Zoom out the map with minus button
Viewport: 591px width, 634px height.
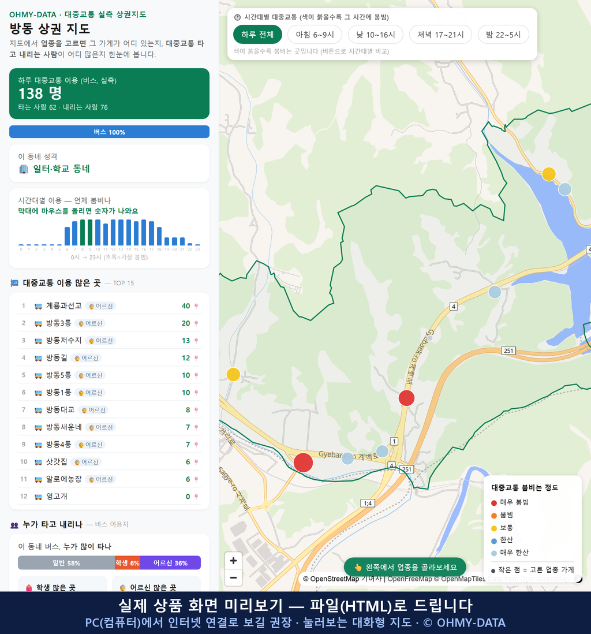click(233, 577)
